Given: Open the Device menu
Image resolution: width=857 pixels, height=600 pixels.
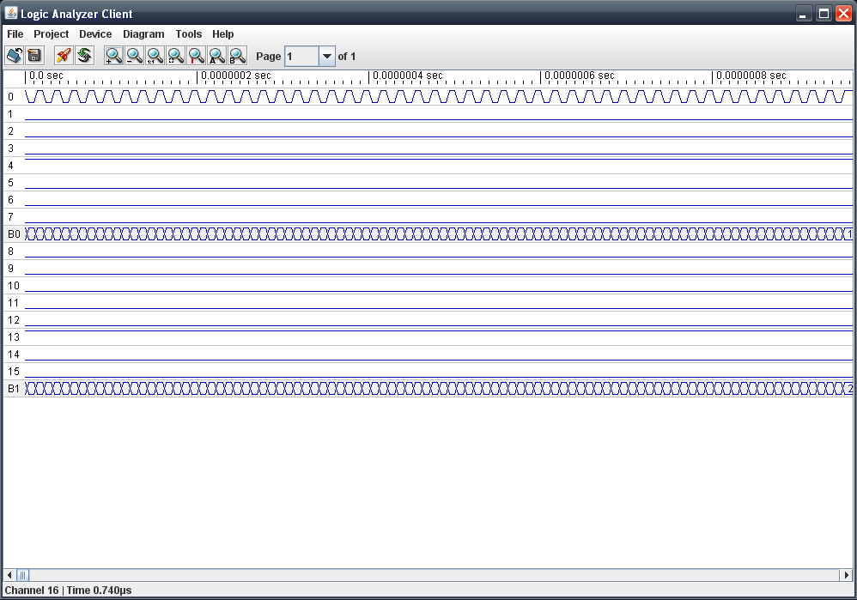Looking at the screenshot, I should 95,33.
